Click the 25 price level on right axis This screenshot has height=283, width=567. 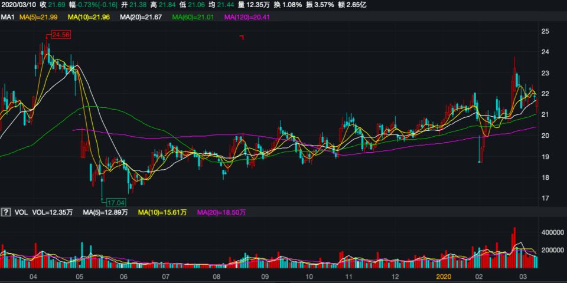point(545,31)
